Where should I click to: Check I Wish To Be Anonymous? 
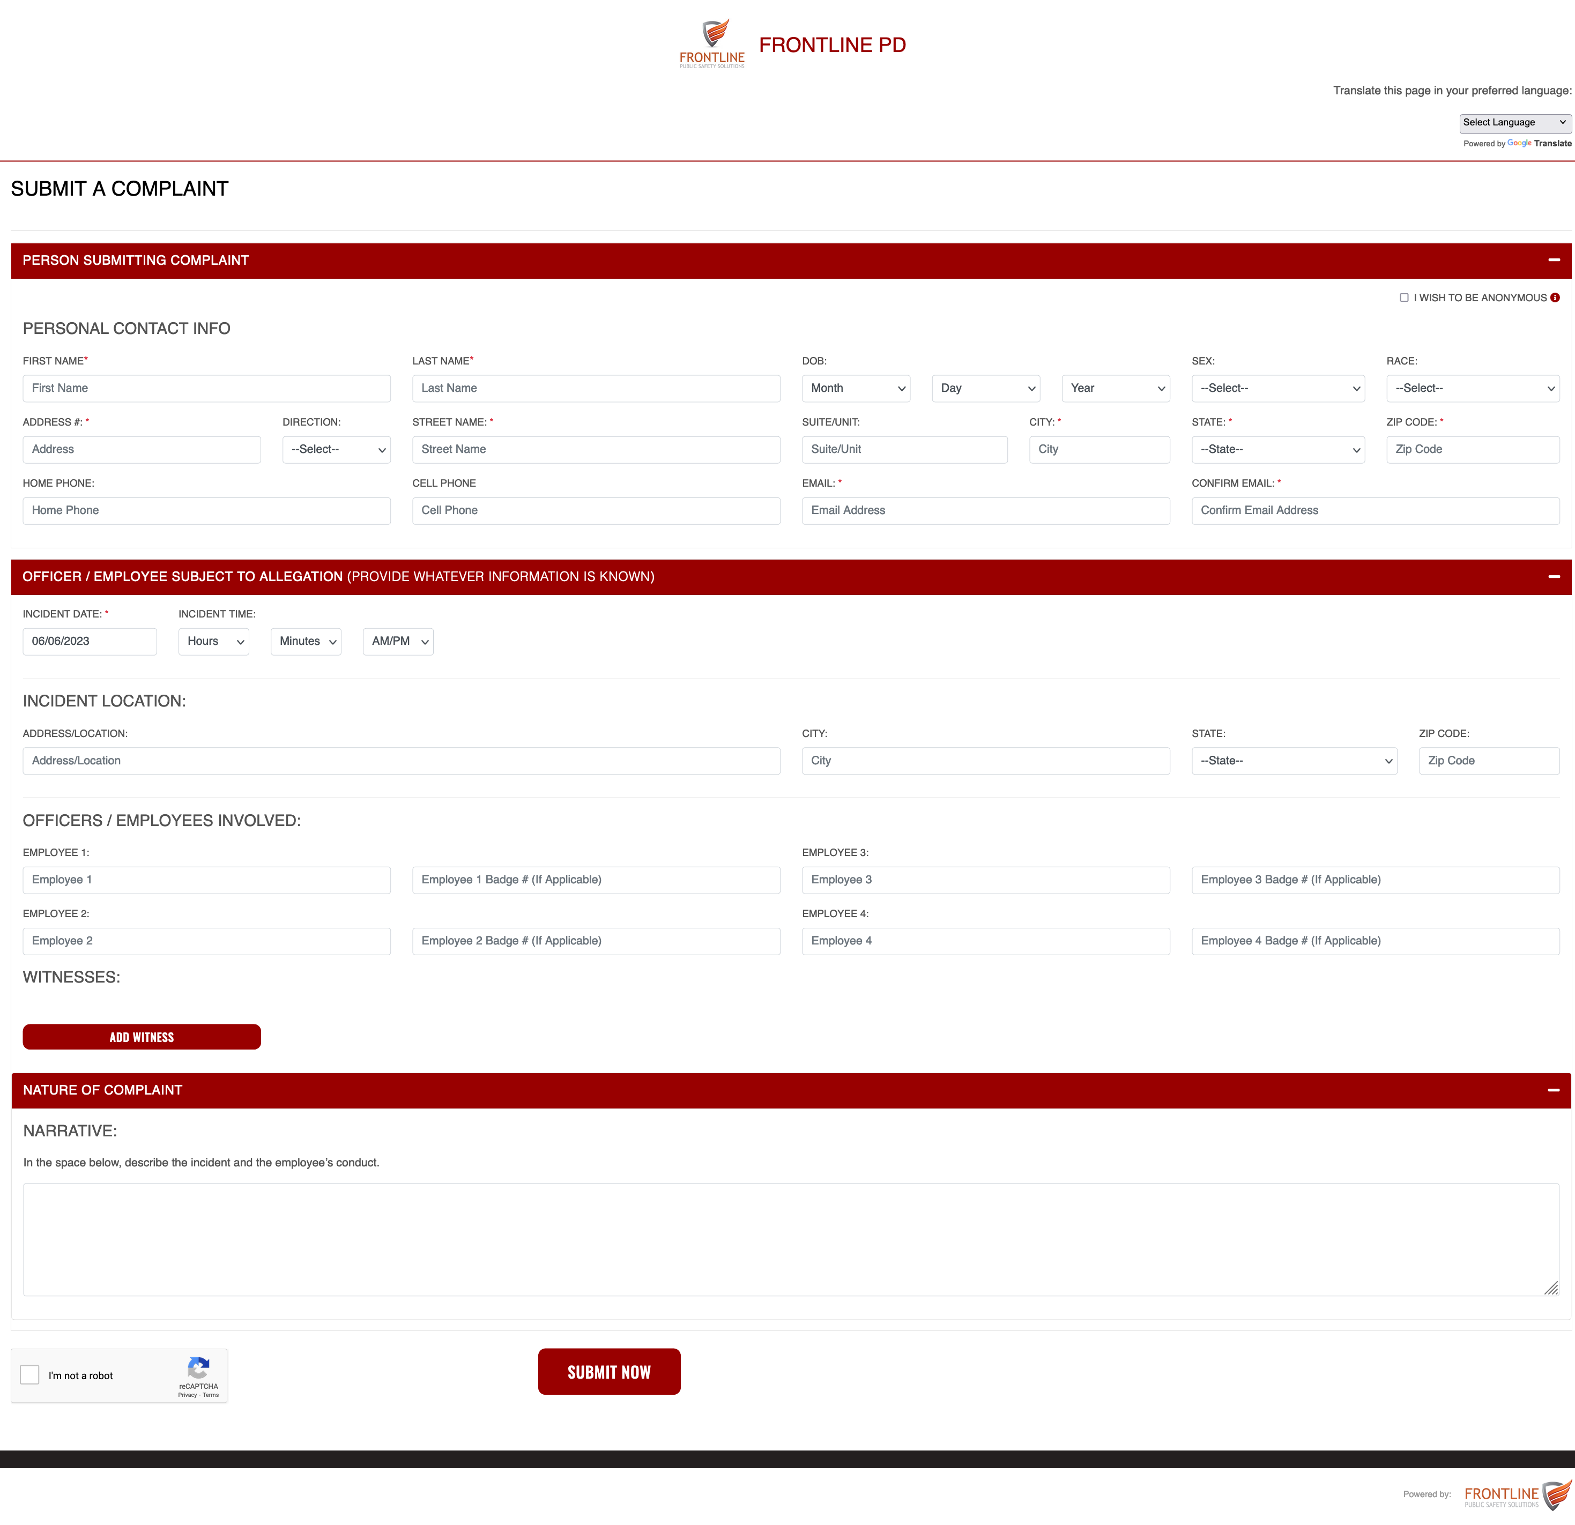click(x=1404, y=297)
